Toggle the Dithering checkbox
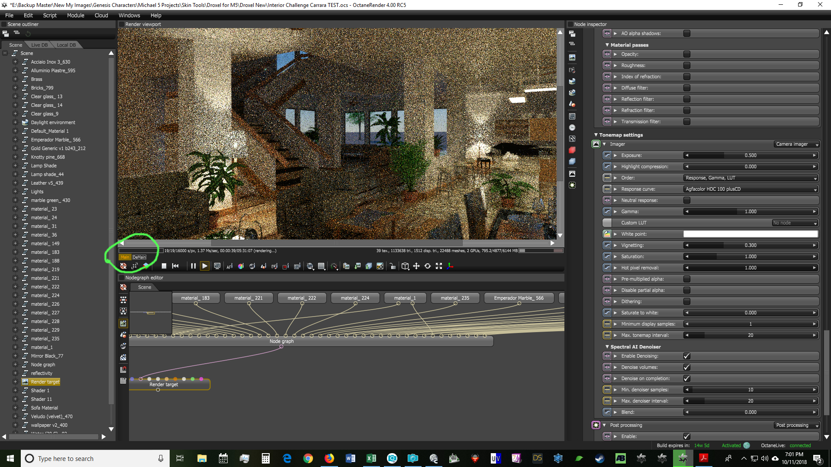 (x=686, y=301)
